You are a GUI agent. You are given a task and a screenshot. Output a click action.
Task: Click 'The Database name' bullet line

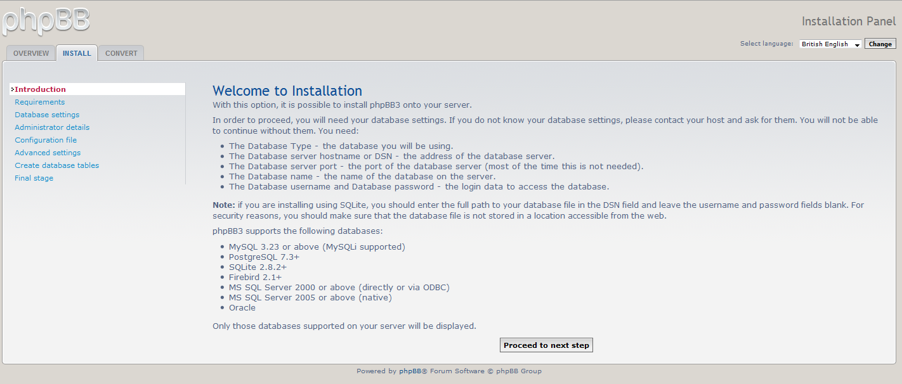pos(362,176)
